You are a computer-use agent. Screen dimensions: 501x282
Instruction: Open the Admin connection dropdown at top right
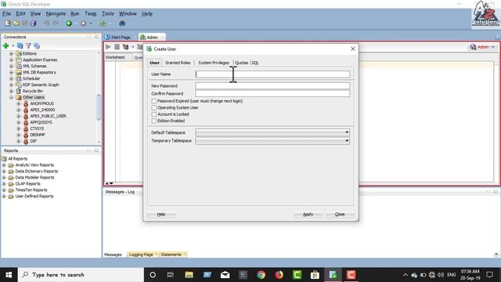click(x=493, y=47)
